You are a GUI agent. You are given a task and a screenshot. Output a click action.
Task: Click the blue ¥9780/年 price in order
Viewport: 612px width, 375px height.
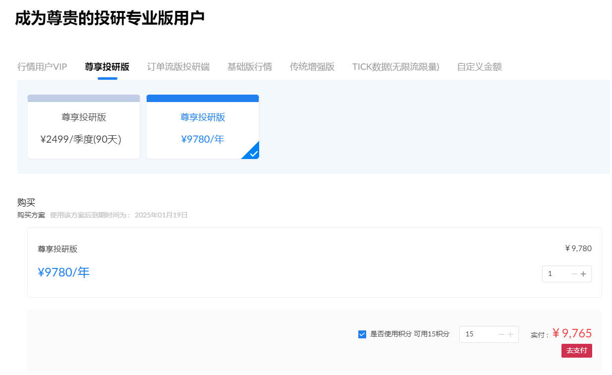[x=63, y=272]
